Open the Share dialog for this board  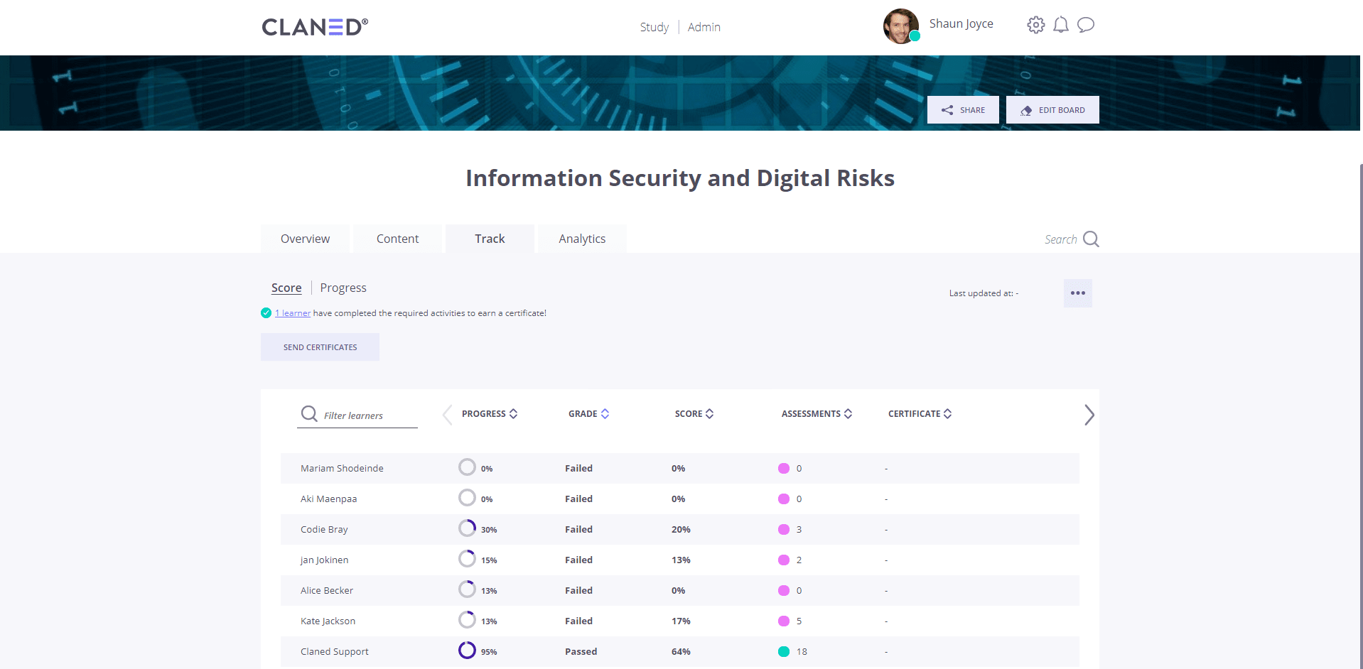tap(963, 109)
